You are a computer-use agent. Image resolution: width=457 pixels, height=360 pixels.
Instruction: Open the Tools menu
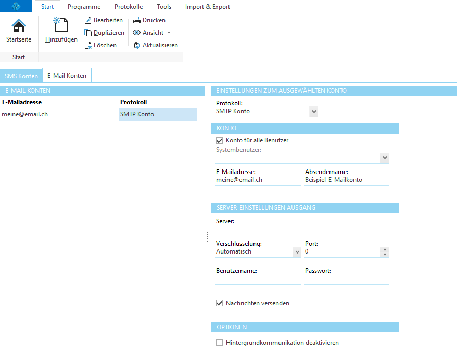tap(163, 6)
